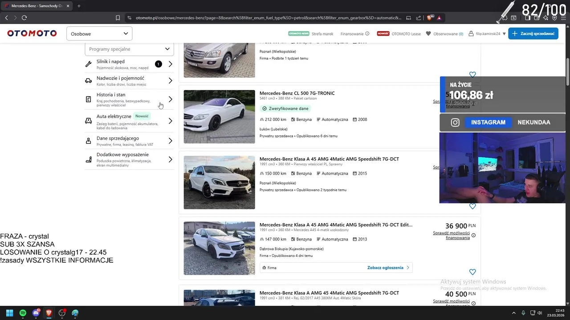Click document icon for Historia i stan
The image size is (570, 320).
[88, 99]
